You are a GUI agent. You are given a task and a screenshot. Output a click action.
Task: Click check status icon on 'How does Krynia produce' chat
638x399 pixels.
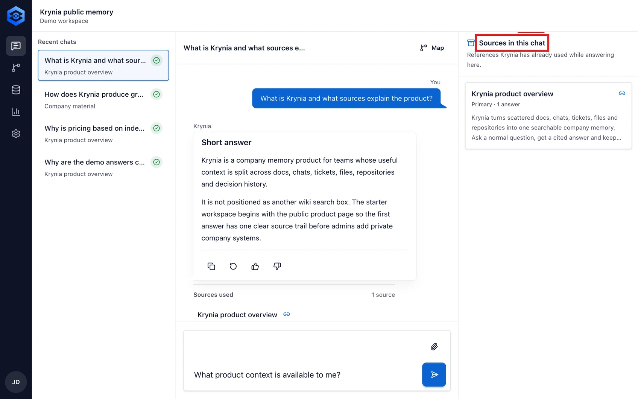click(x=156, y=94)
